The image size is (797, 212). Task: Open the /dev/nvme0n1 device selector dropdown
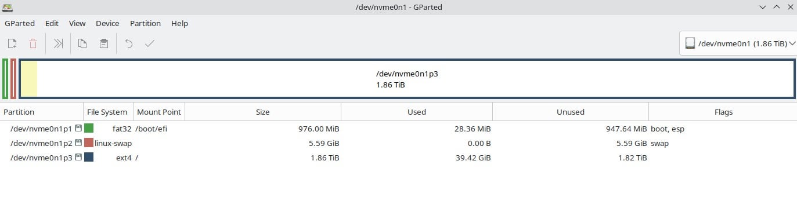pyautogui.click(x=738, y=43)
